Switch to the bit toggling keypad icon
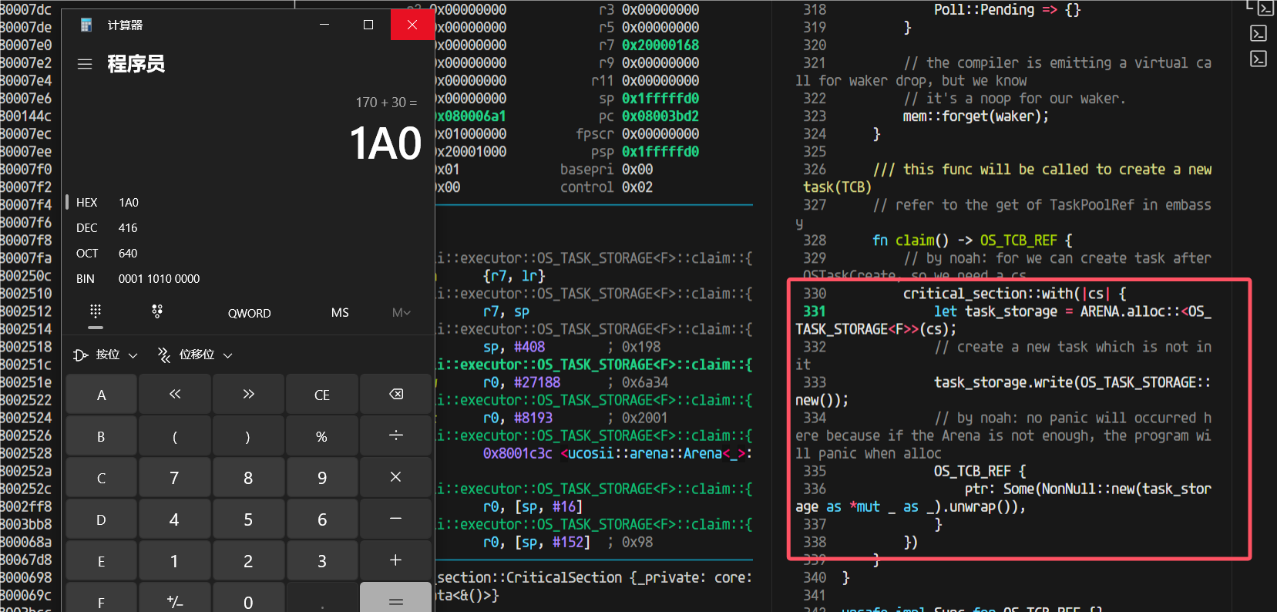 (x=157, y=312)
